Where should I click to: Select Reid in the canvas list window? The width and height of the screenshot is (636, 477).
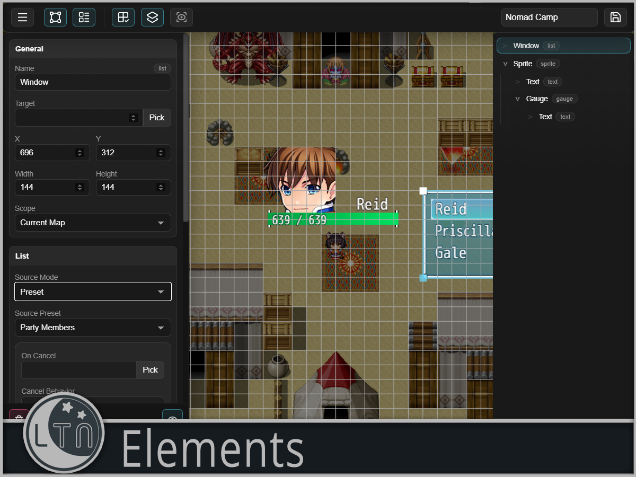[462, 209]
